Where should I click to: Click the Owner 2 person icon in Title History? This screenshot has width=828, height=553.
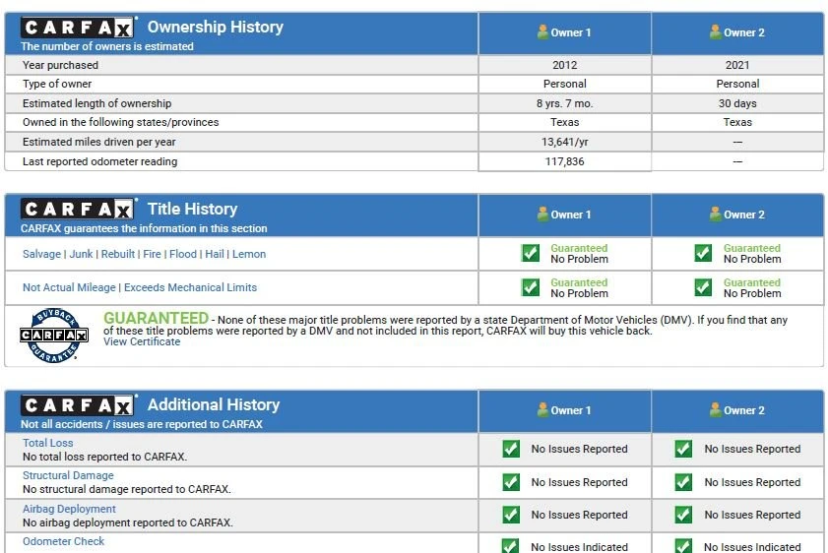click(715, 214)
